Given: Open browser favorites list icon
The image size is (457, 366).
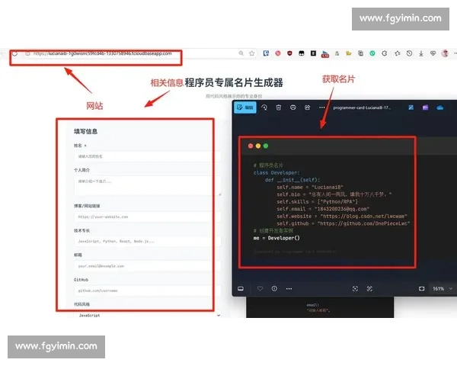Looking at the screenshot, I should (398, 53).
